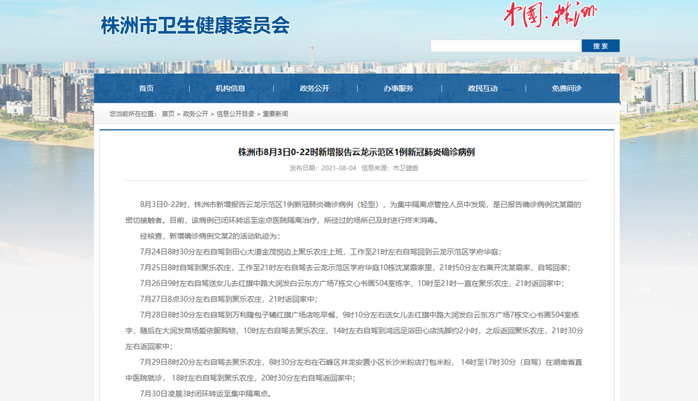The width and height of the screenshot is (698, 401).
Task: Click 政务公开 breadcrumb link
Action: (x=195, y=114)
